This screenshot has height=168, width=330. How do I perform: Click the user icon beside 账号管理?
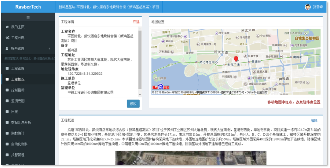pos(7,48)
